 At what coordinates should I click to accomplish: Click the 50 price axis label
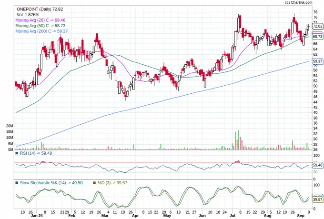point(315,86)
